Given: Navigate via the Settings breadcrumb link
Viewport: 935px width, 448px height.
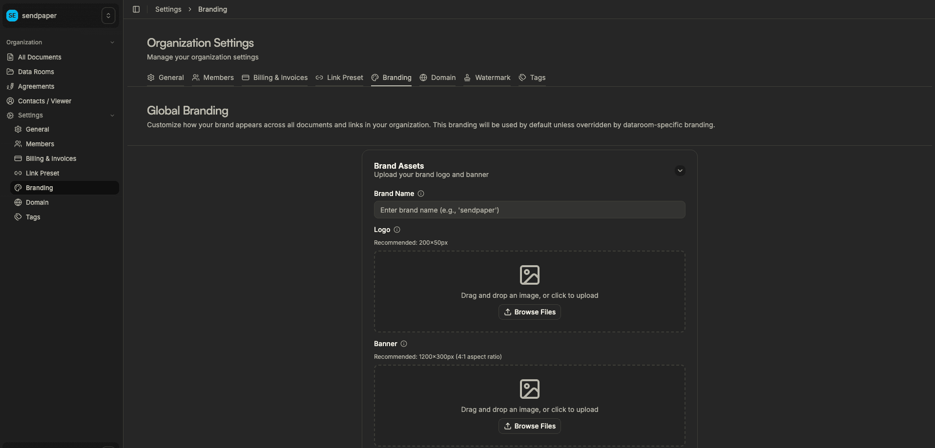Looking at the screenshot, I should (167, 9).
